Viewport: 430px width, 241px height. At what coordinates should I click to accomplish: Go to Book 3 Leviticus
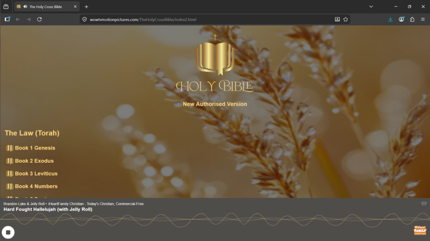tap(36, 174)
